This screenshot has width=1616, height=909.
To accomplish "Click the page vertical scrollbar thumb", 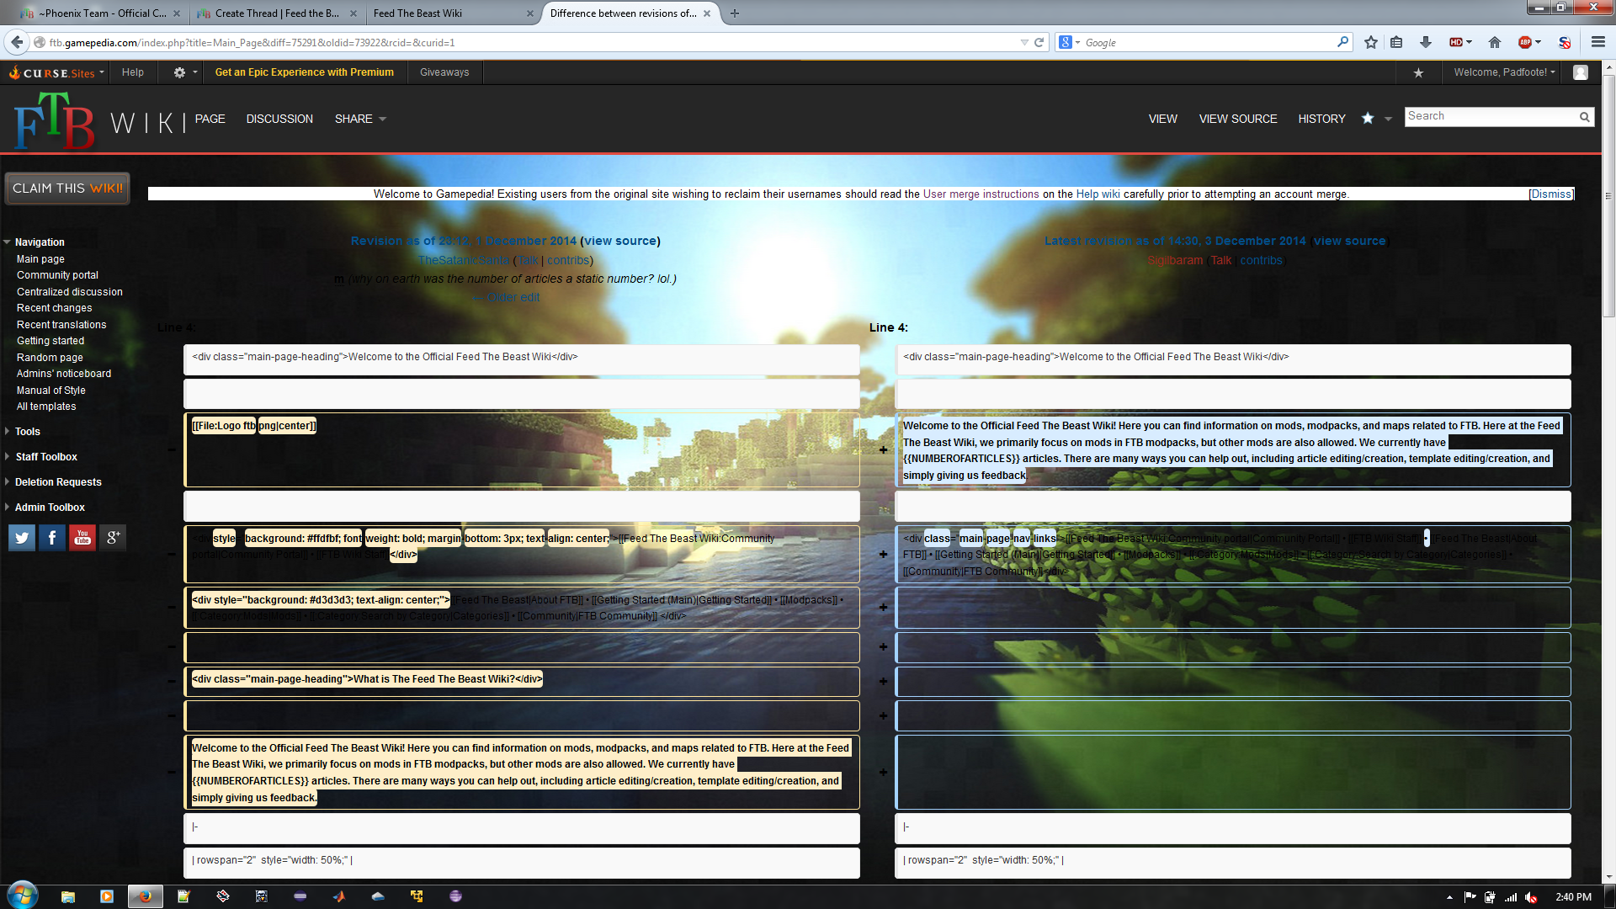I will click(1608, 195).
